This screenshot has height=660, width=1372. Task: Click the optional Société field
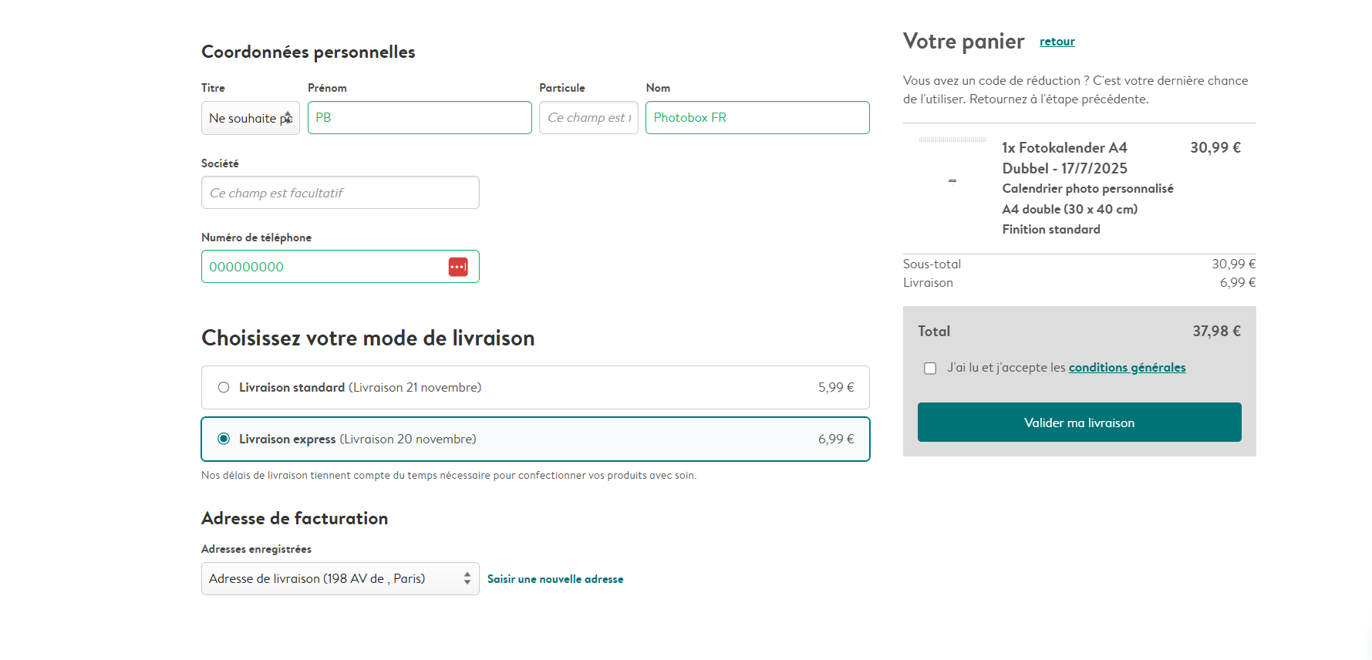[x=339, y=192]
